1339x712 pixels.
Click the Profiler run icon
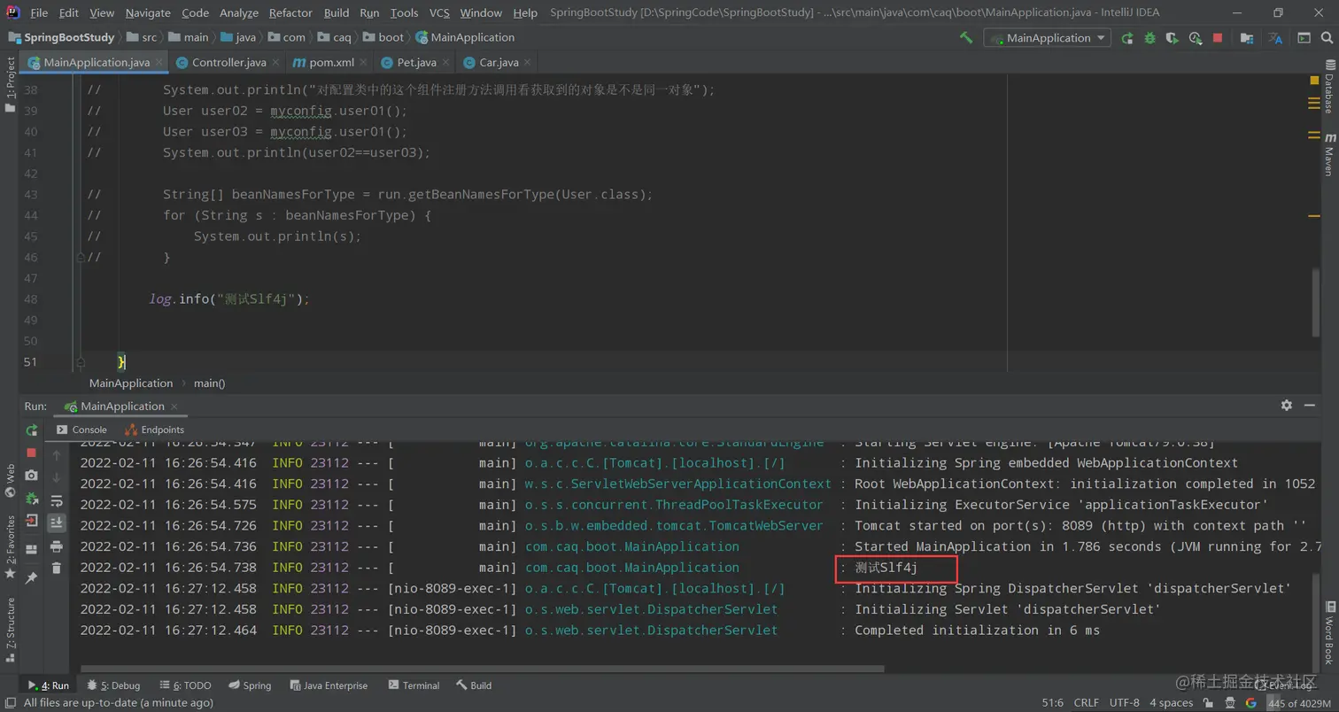pyautogui.click(x=1196, y=38)
